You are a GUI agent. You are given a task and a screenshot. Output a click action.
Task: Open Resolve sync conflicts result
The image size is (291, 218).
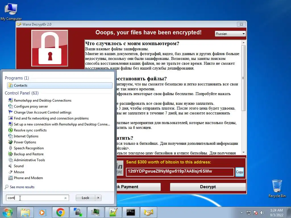pos(30,130)
